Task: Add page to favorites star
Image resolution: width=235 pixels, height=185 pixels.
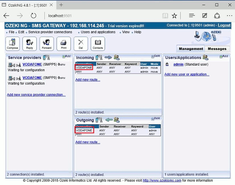Action: point(174,16)
